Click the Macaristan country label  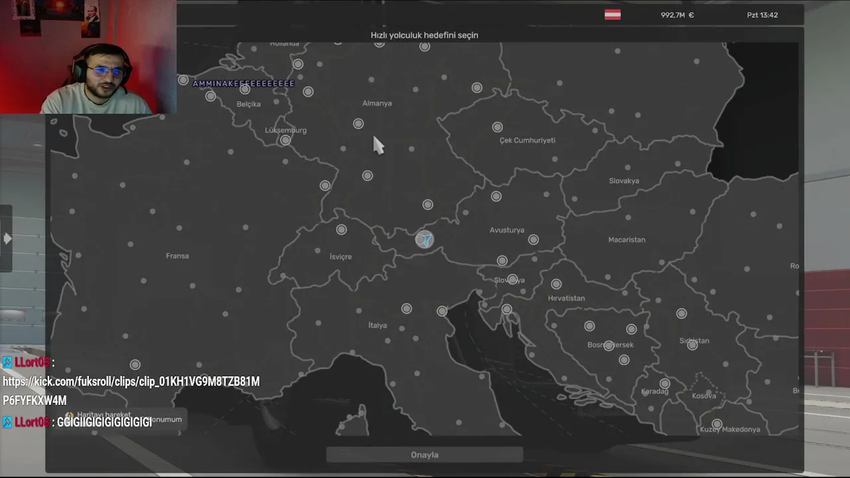tap(627, 240)
